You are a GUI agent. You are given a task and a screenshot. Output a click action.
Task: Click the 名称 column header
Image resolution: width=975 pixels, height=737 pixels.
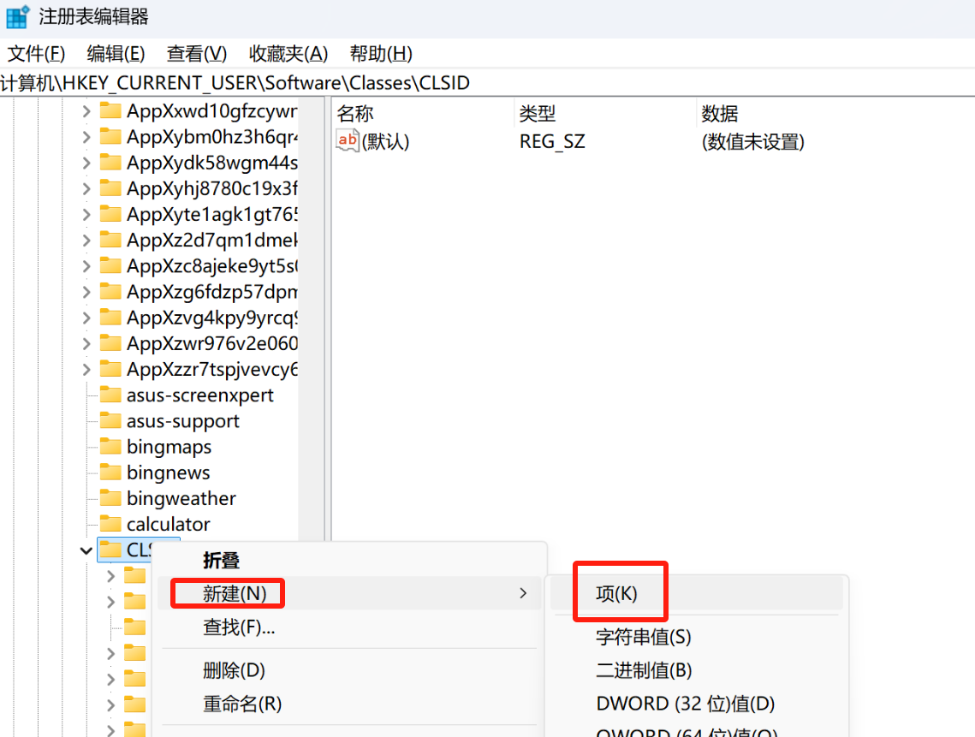355,114
